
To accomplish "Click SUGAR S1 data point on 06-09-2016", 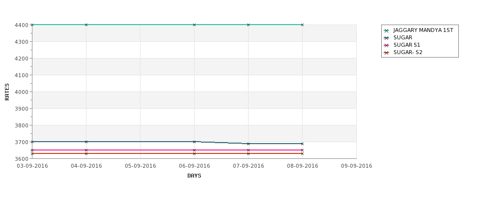I will tap(194, 150).
